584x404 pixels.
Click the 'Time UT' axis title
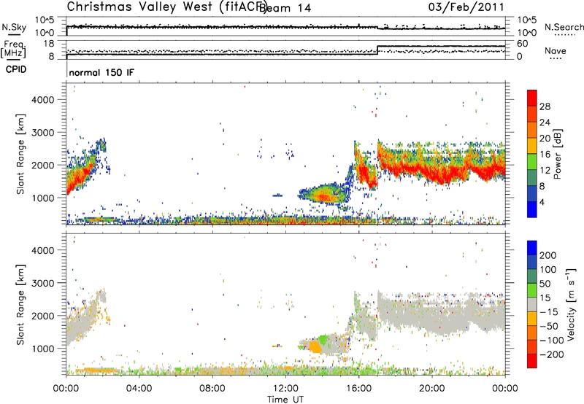(285, 399)
